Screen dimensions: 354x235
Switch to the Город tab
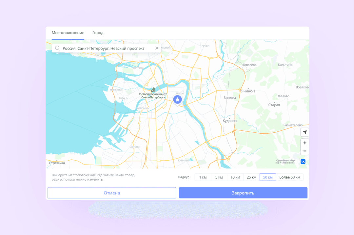(x=98, y=33)
